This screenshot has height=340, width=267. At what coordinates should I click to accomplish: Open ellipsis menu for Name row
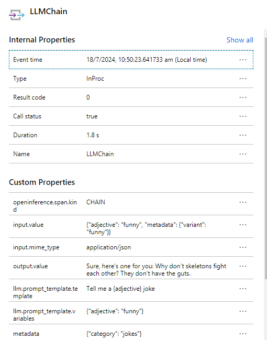click(243, 154)
